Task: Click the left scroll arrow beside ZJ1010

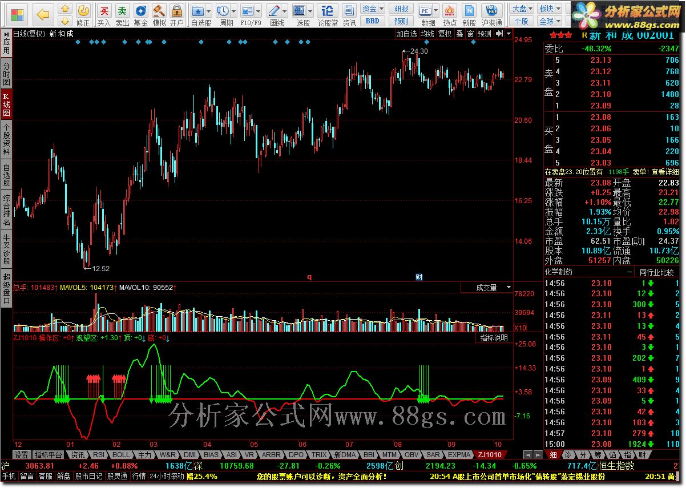Action: pyautogui.click(x=528, y=455)
